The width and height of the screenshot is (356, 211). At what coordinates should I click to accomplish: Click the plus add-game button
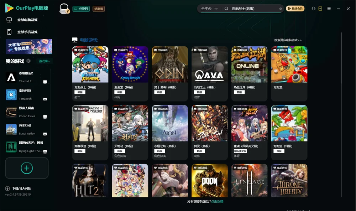tap(27, 168)
